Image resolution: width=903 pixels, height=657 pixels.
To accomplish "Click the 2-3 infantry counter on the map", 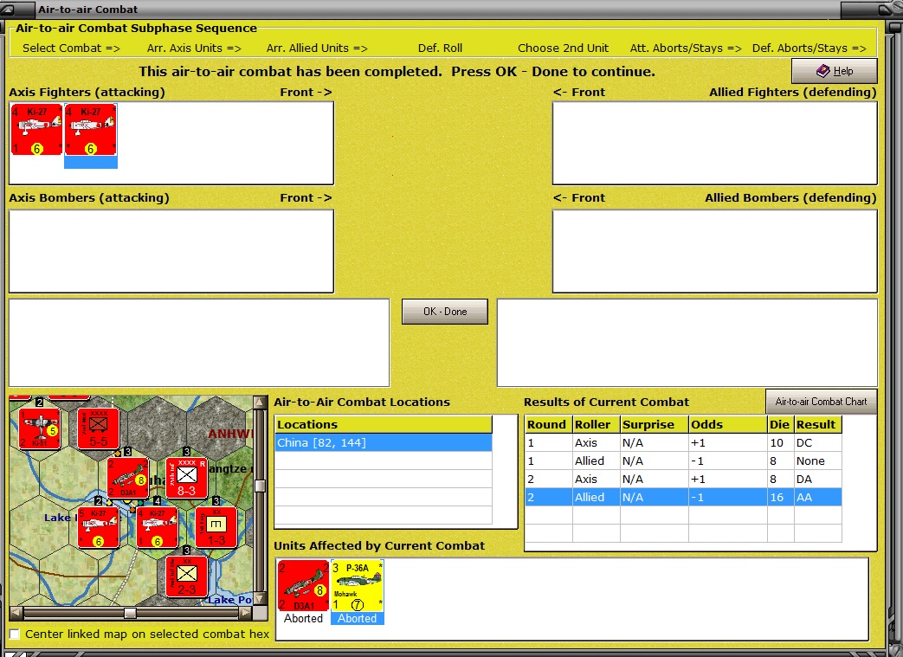I will [x=187, y=577].
